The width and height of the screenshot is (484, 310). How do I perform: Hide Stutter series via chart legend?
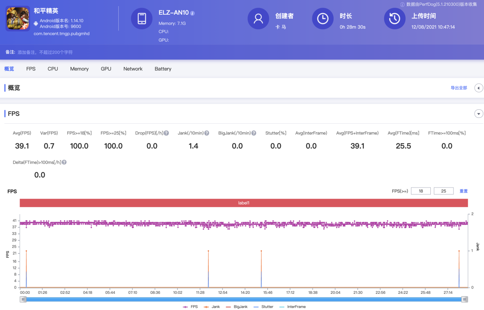click(263, 307)
